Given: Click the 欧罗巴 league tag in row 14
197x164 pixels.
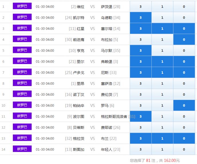Looking at the screenshot, I should [x=22, y=149].
